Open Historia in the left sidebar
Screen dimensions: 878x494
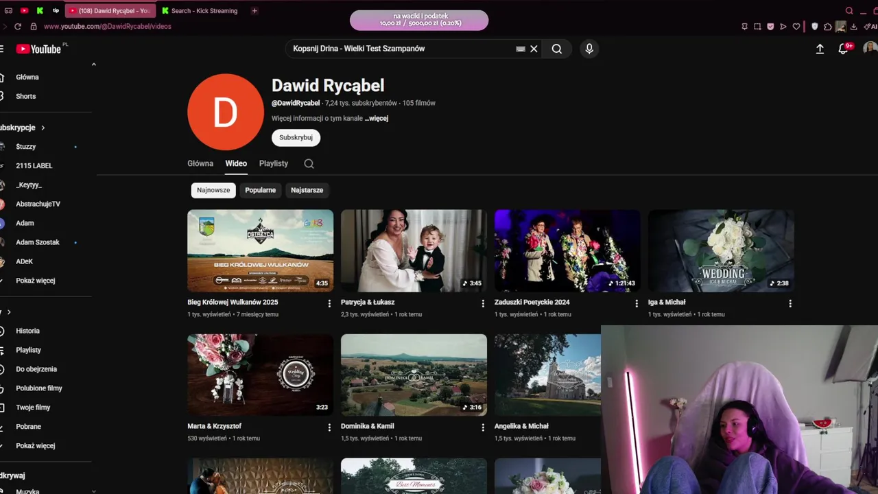click(x=28, y=331)
